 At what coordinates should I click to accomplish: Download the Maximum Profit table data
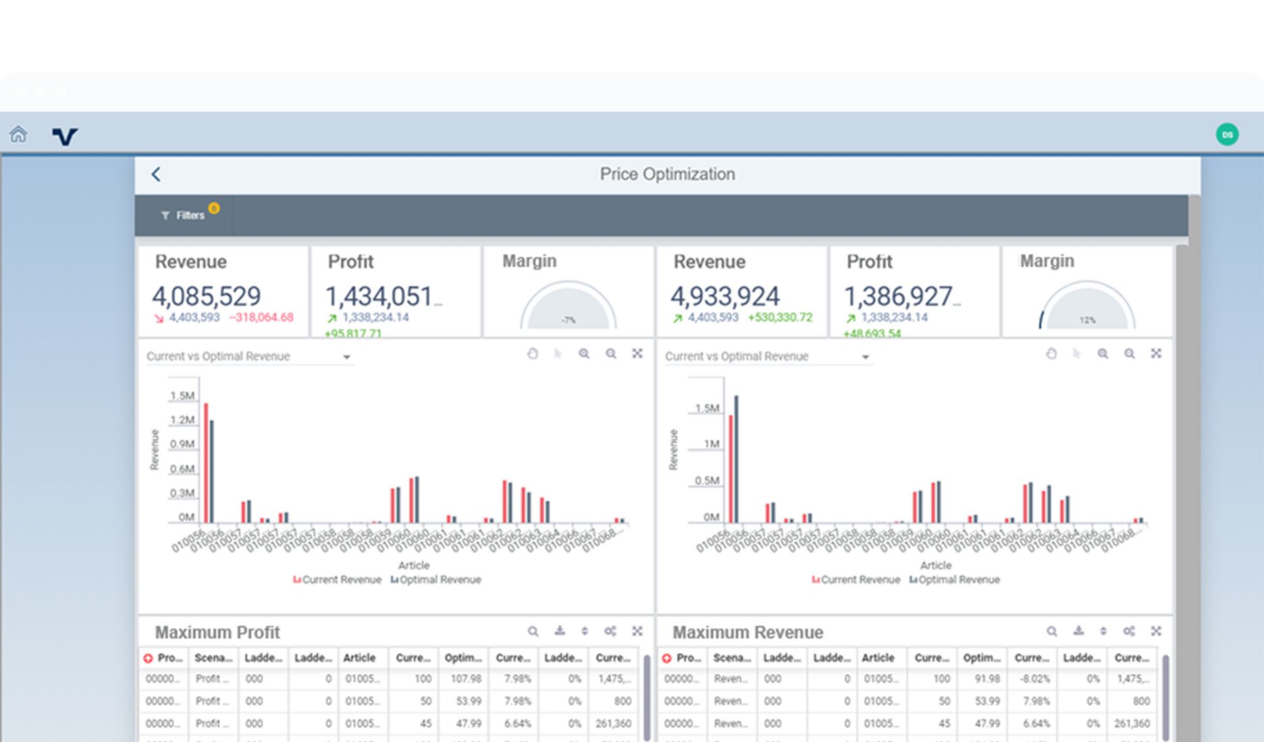pyautogui.click(x=560, y=631)
